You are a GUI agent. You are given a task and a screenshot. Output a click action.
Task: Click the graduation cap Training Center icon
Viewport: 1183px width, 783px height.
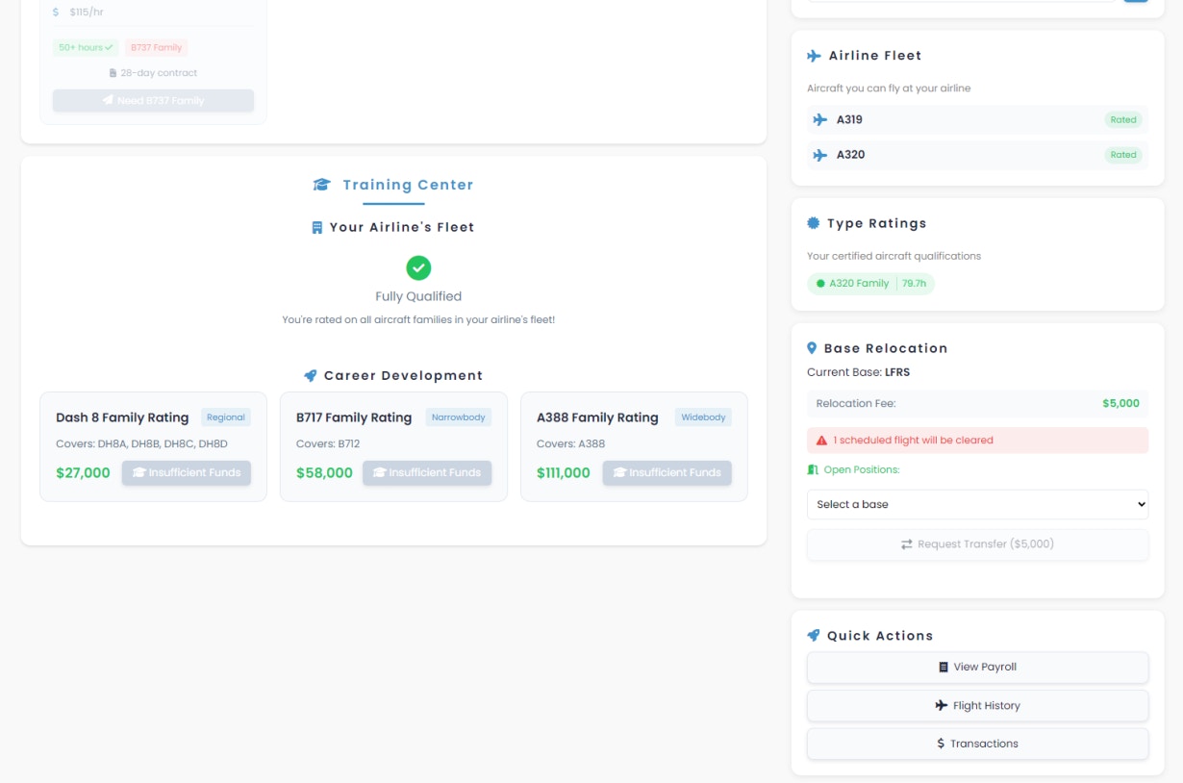pos(321,185)
